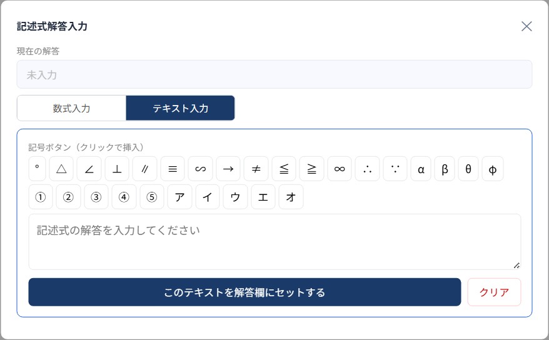
Task: Insert the katakana エ
Action: pyautogui.click(x=263, y=197)
